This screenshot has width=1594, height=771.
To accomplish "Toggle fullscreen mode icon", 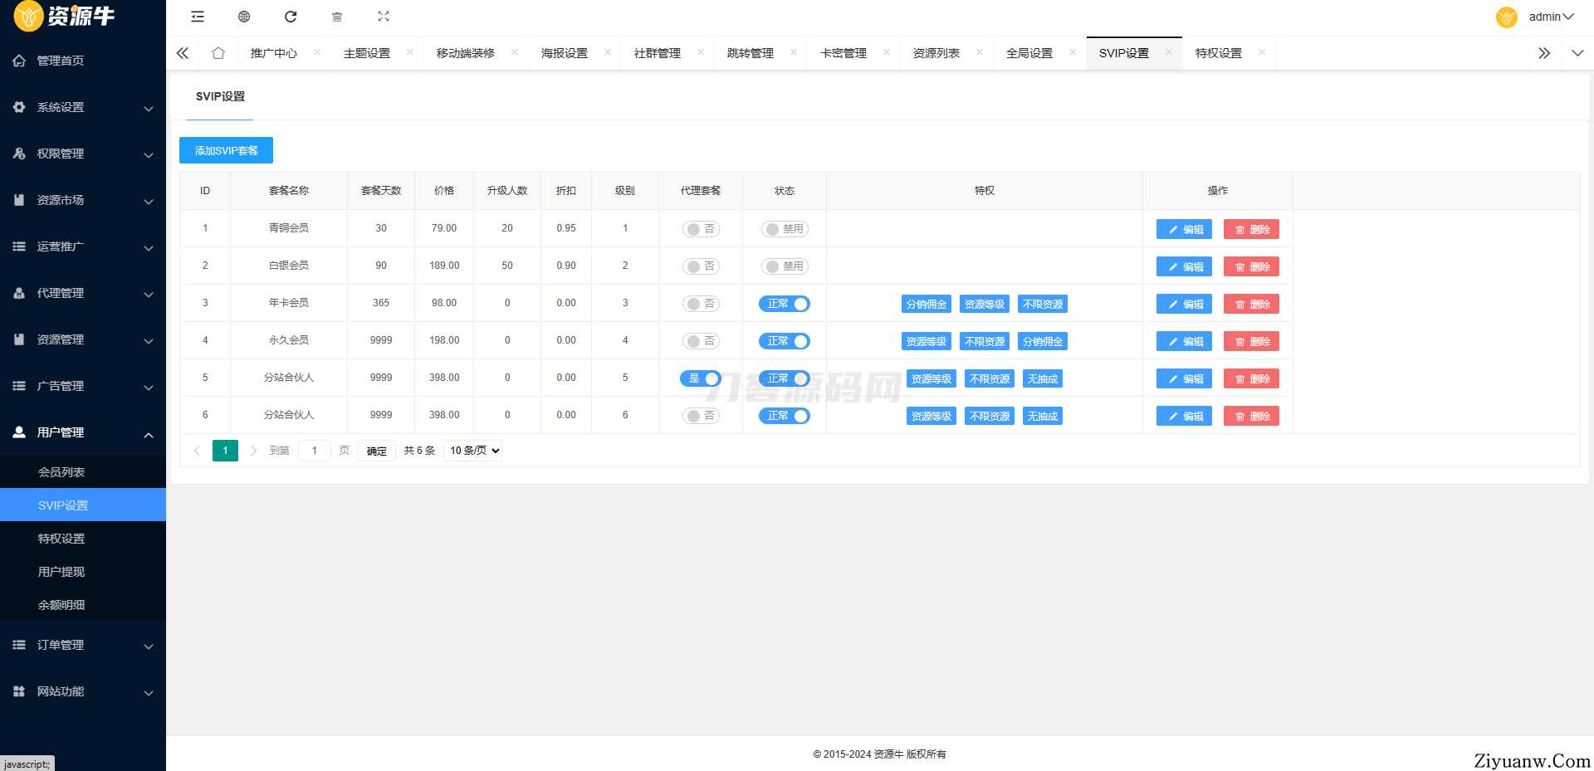I will (384, 17).
